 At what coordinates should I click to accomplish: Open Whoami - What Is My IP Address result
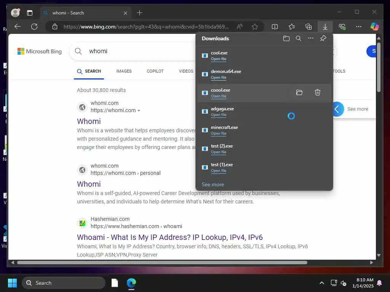tap(169, 237)
